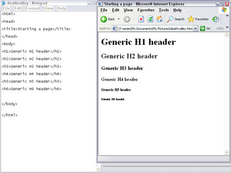Click browser scrollbar down arrow

227,152
